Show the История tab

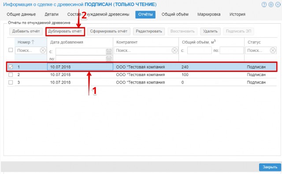(237, 14)
